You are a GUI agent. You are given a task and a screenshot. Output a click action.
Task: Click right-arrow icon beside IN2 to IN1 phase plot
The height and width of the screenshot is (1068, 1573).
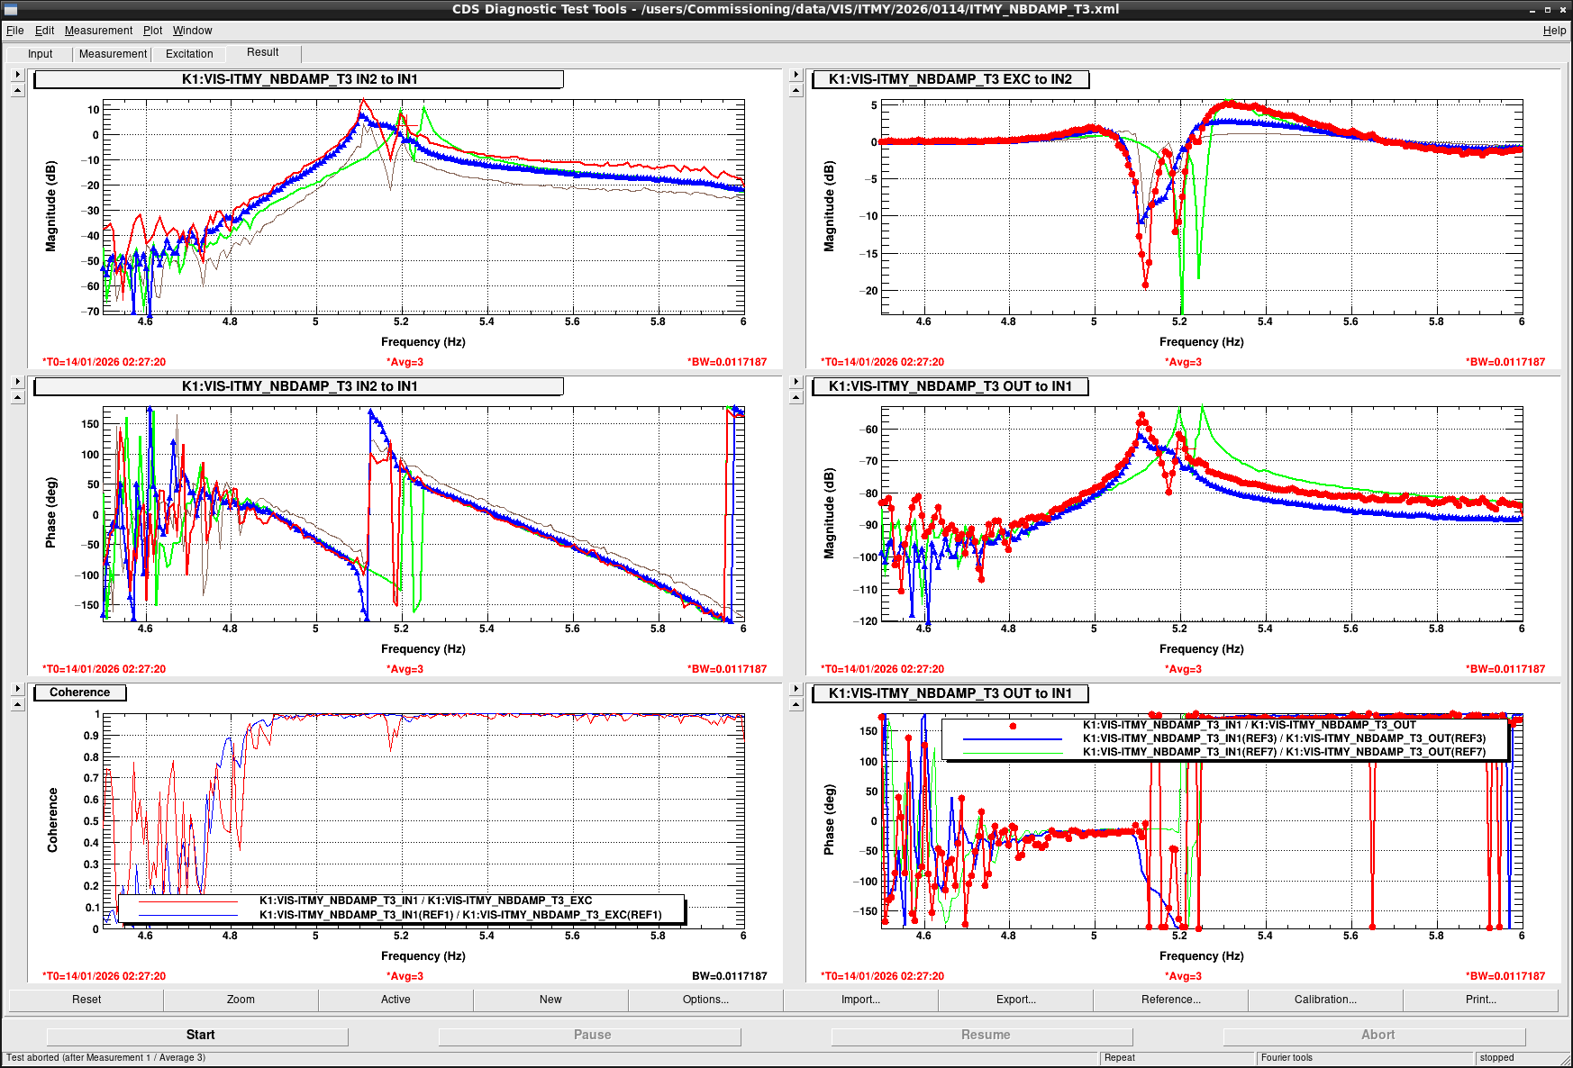[x=17, y=382]
